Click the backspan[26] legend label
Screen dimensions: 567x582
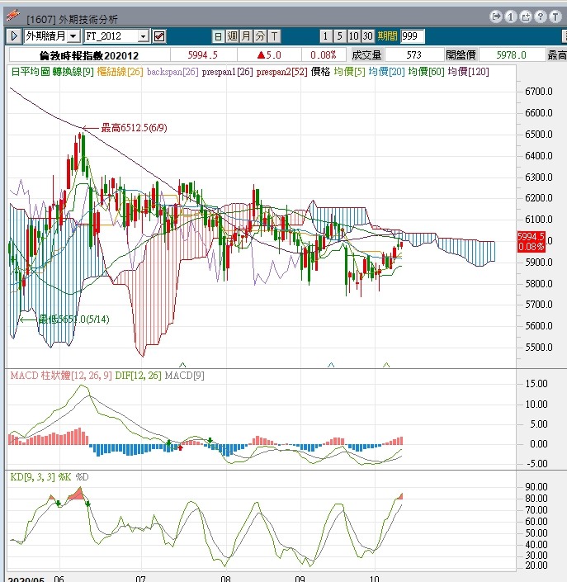pos(172,72)
